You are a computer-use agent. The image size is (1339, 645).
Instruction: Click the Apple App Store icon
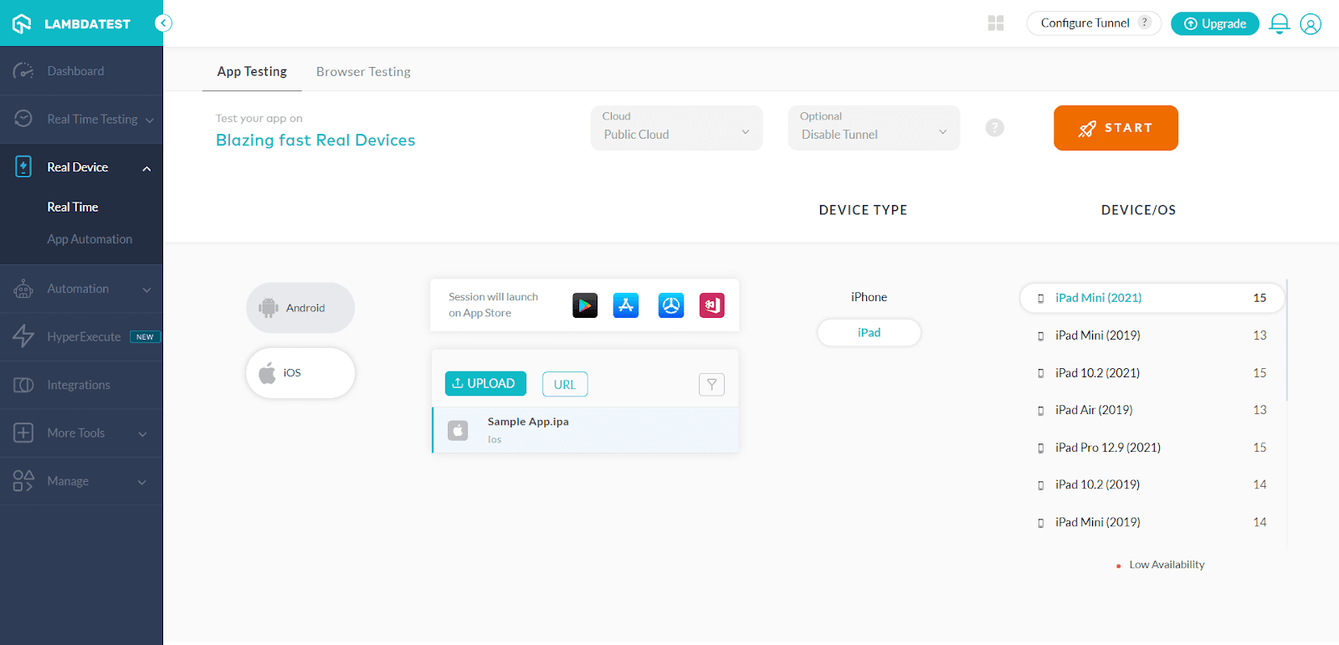(x=626, y=305)
